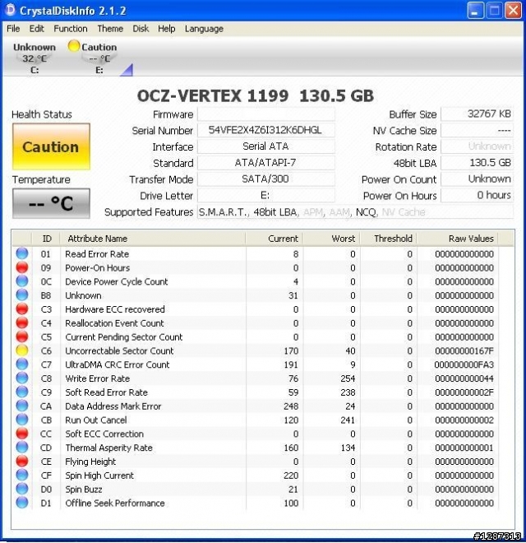Viewport: 526px width, 543px height.
Task: Click the Current column header
Action: [x=274, y=239]
